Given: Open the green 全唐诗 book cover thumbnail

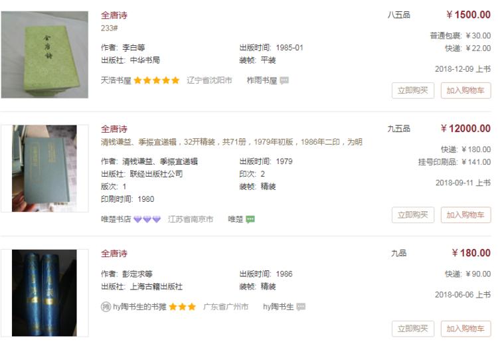Looking at the screenshot, I should tap(44, 54).
